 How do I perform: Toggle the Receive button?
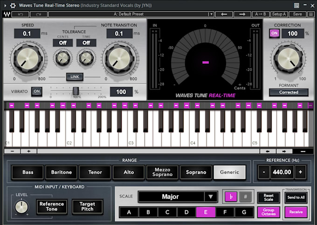tap(296, 212)
